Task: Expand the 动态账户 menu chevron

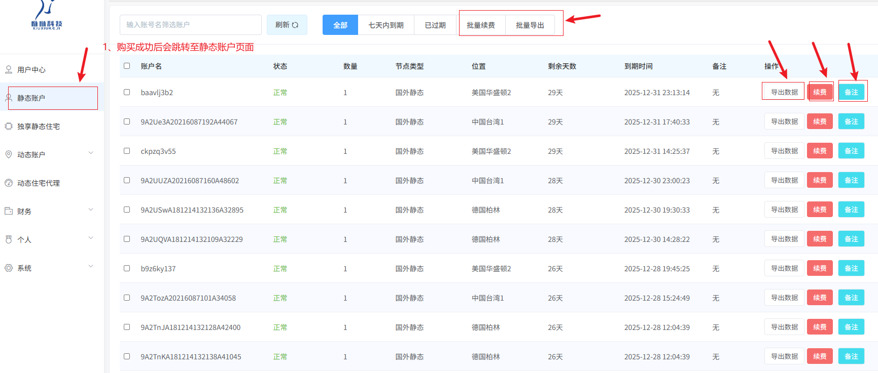Action: 91,153
